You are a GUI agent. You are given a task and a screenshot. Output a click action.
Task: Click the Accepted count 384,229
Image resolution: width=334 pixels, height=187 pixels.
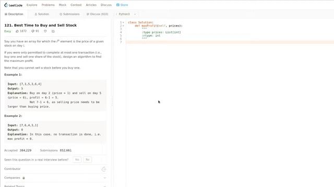26,150
